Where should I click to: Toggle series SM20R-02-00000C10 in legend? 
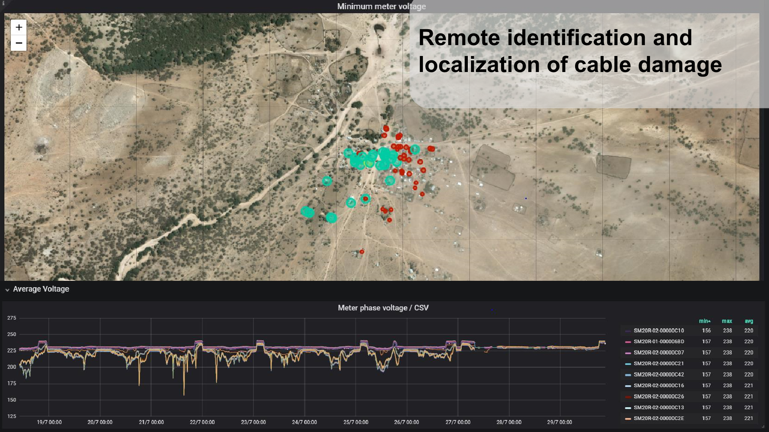[658, 331]
